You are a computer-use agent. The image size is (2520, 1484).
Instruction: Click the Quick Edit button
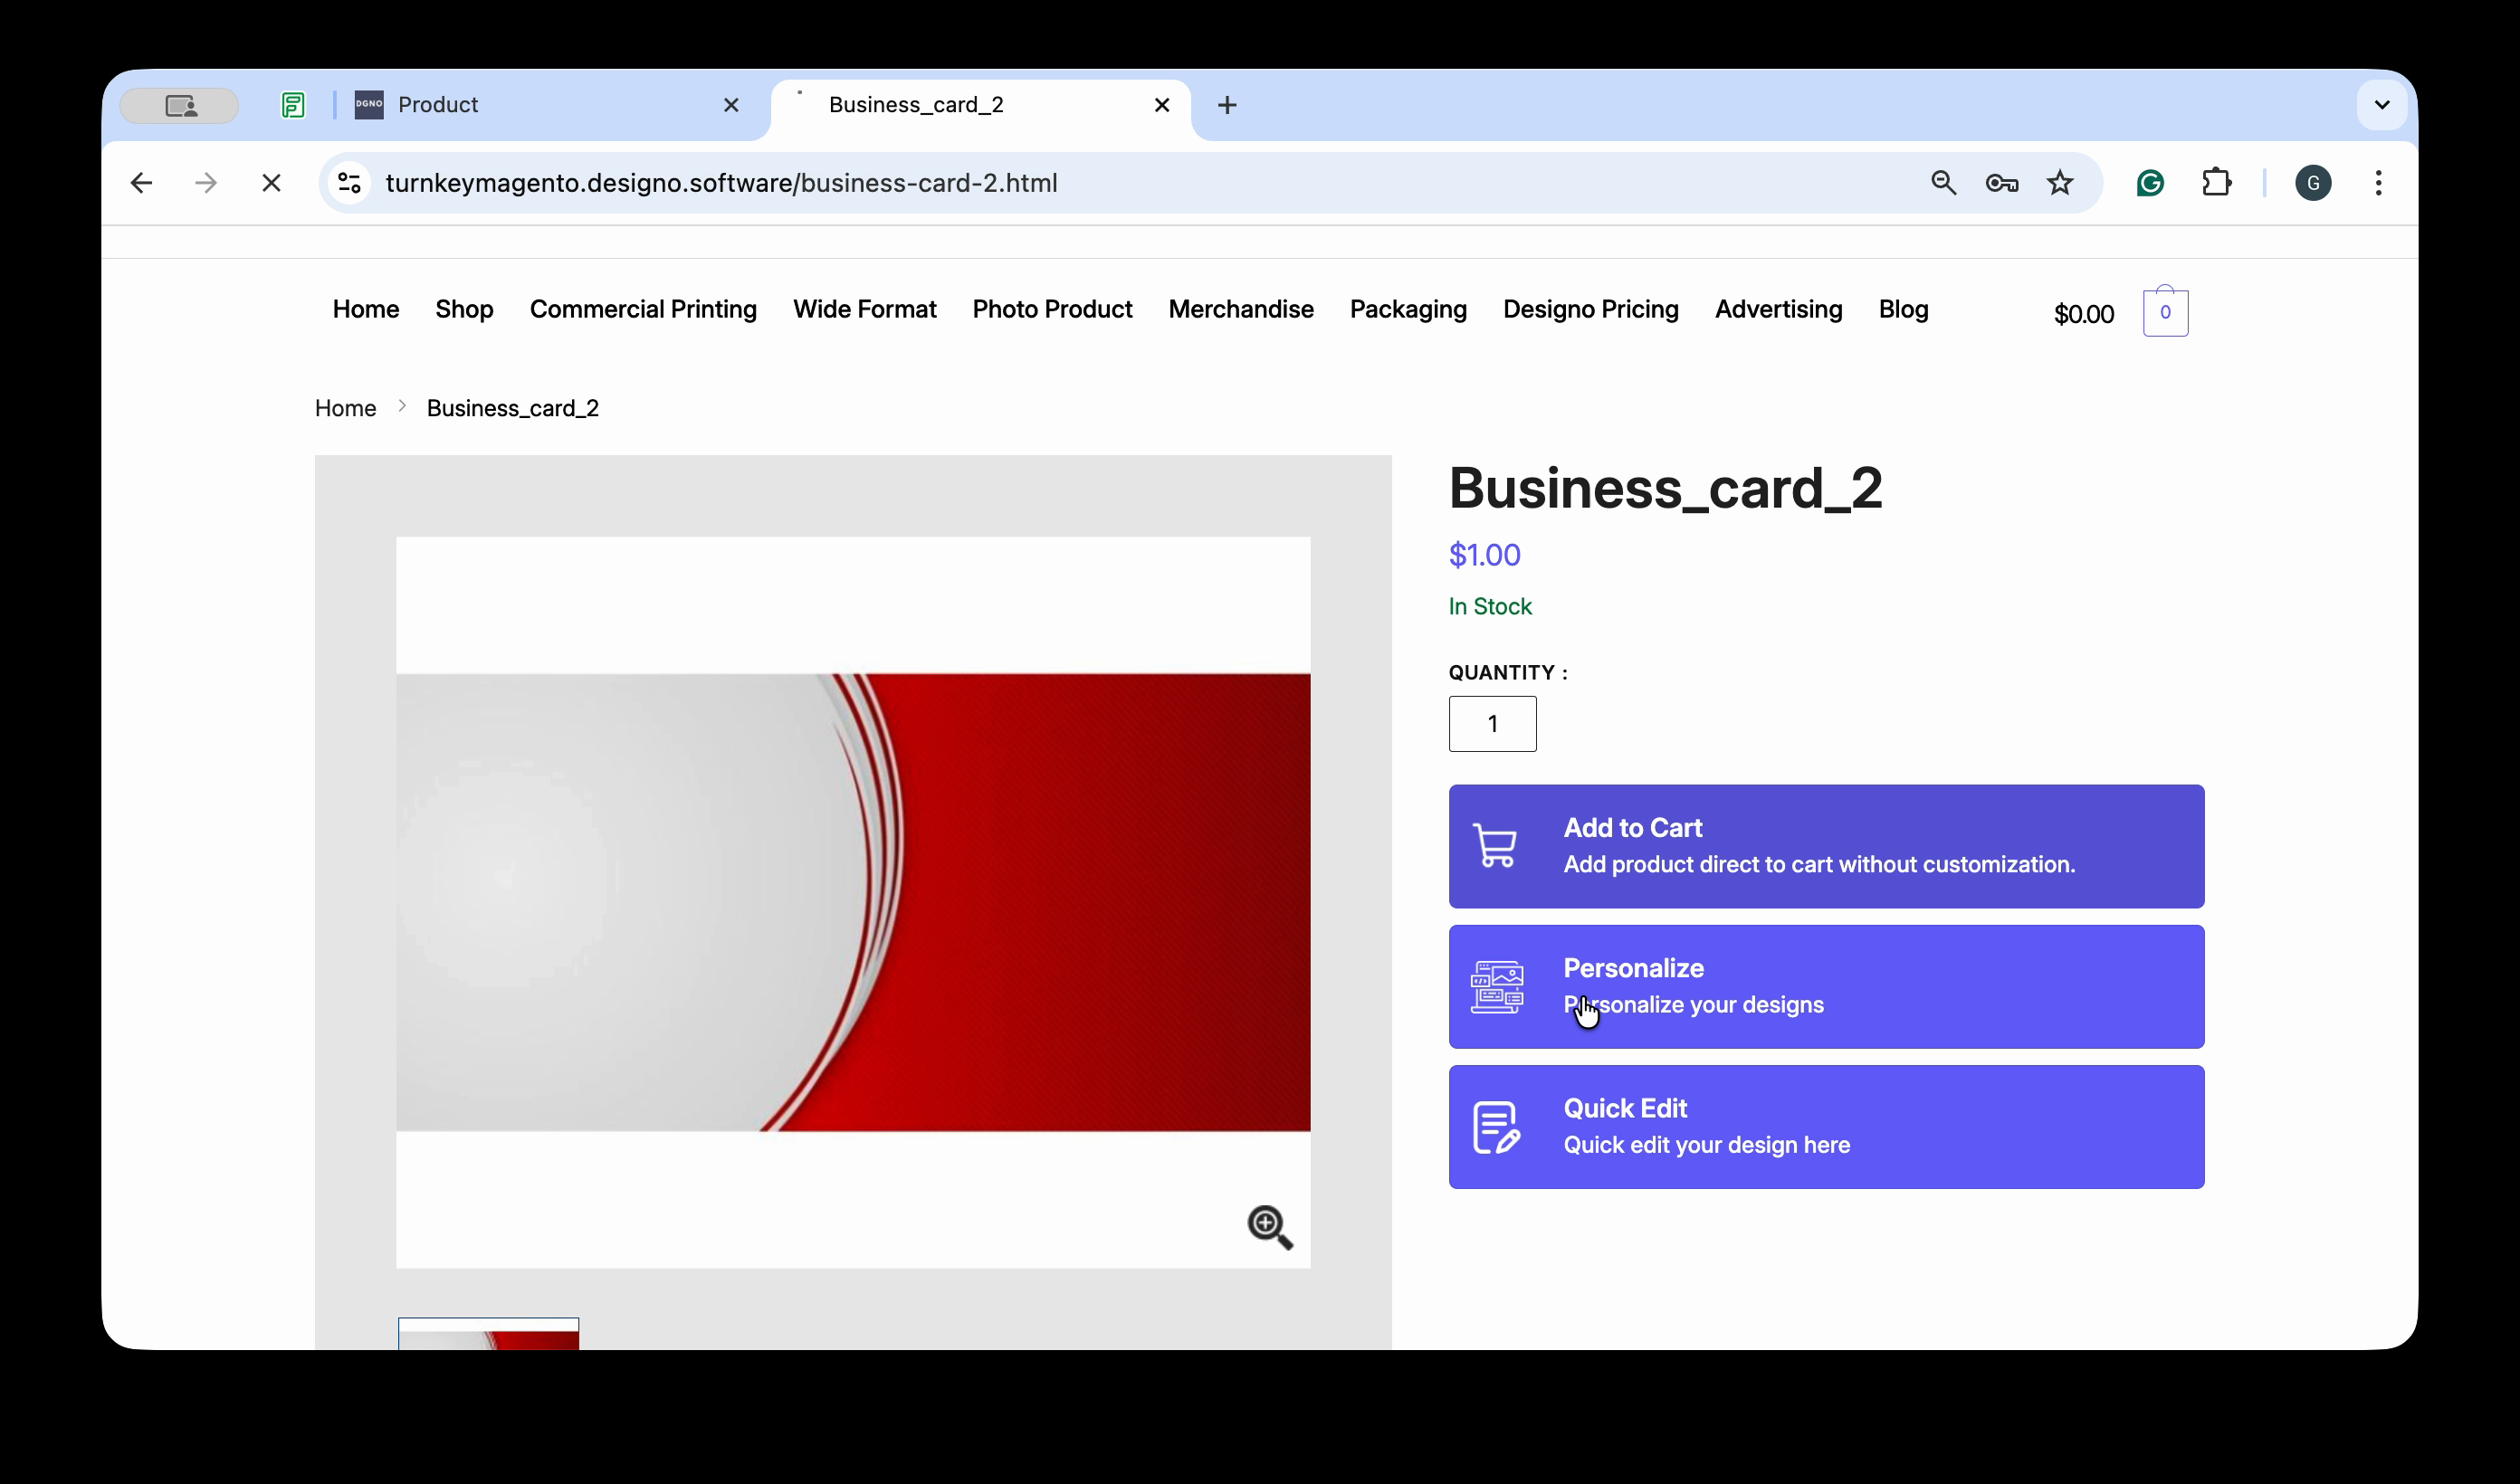point(1825,1126)
